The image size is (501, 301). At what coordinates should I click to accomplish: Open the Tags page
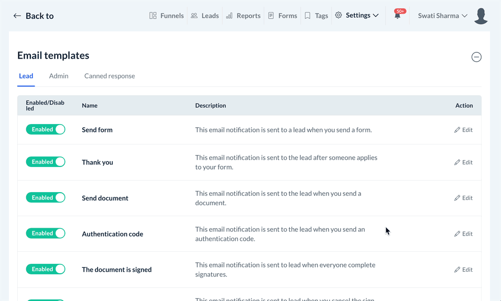pyautogui.click(x=316, y=16)
